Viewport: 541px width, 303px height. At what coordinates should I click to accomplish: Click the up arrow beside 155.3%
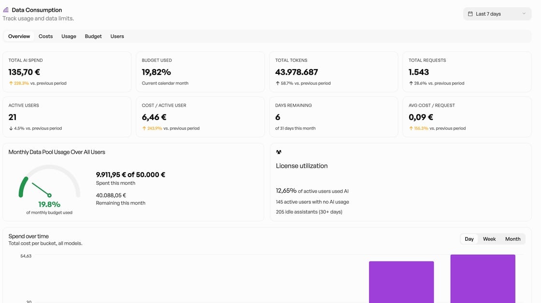coord(411,128)
